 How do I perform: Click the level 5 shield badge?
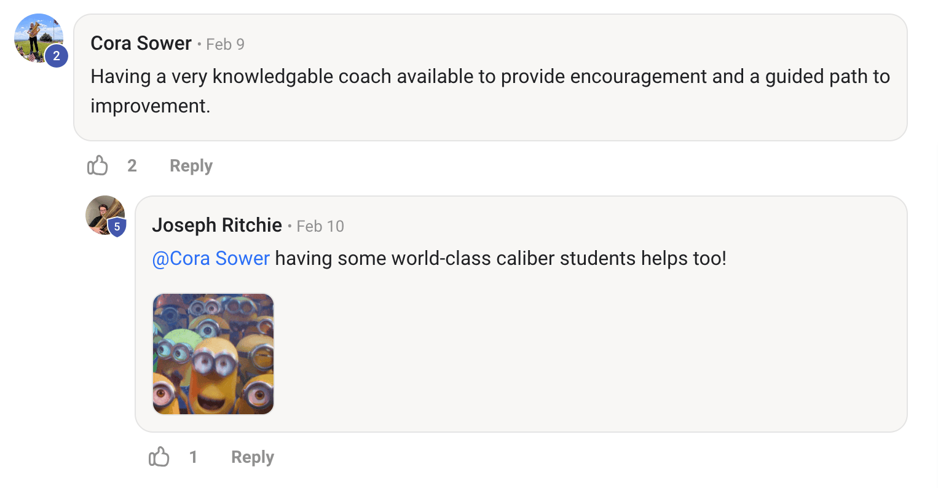coord(117,227)
